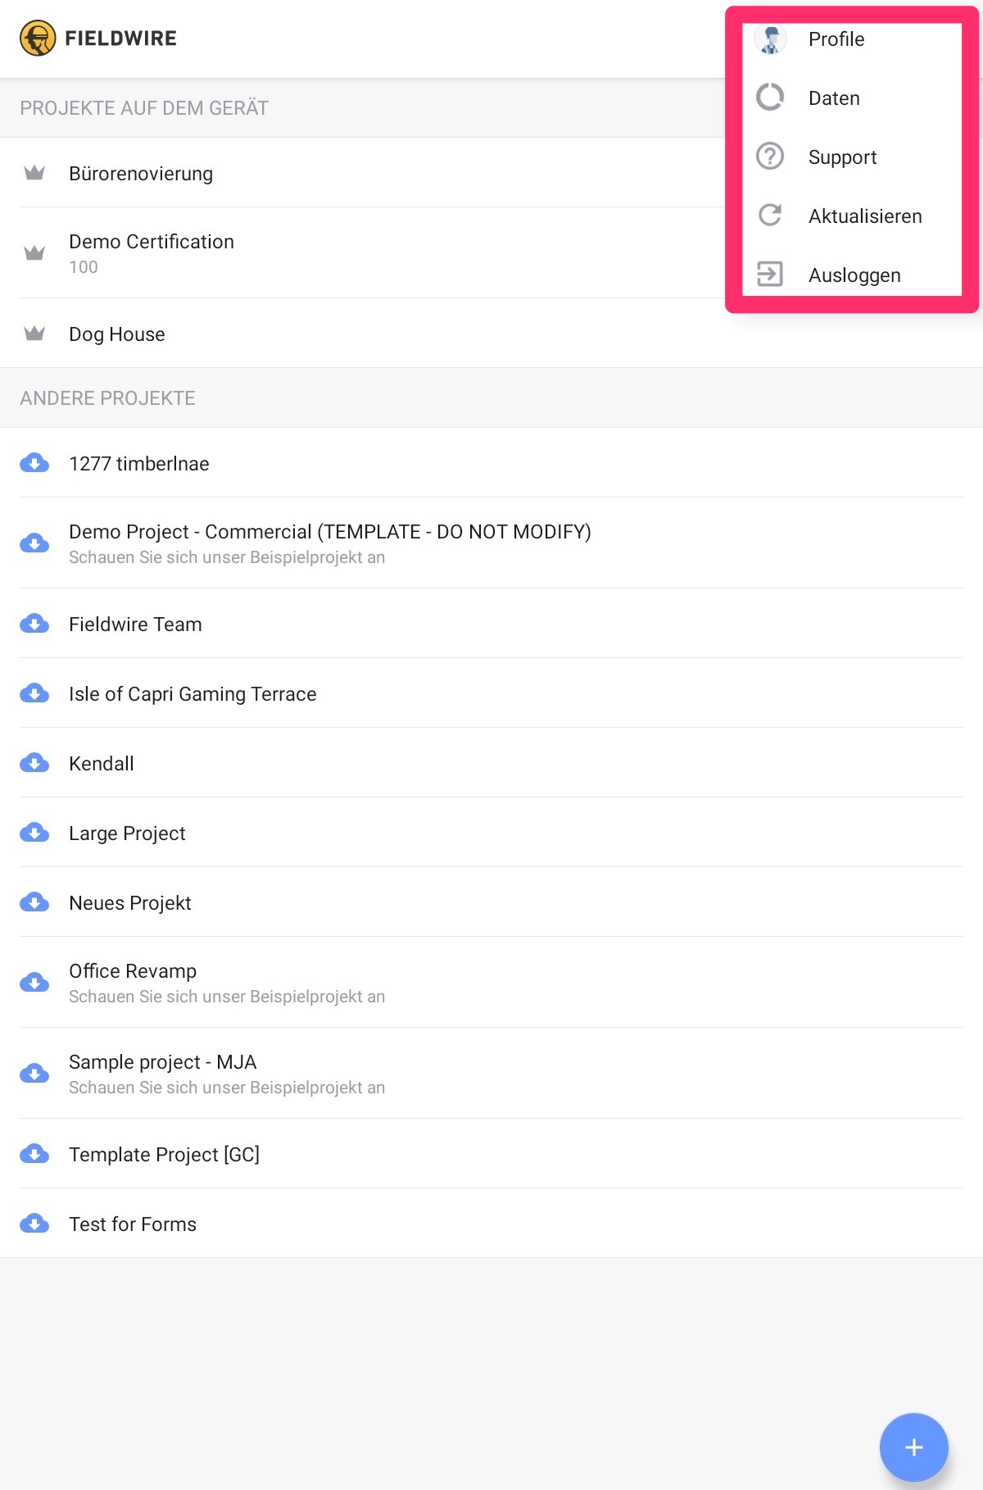Click the Support question mark icon
The width and height of the screenshot is (983, 1490).
coord(770,157)
